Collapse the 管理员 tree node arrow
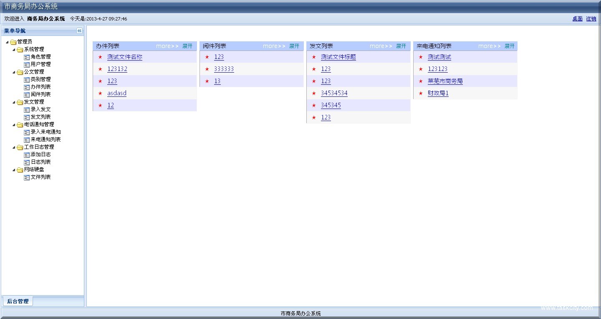 pyautogui.click(x=7, y=42)
